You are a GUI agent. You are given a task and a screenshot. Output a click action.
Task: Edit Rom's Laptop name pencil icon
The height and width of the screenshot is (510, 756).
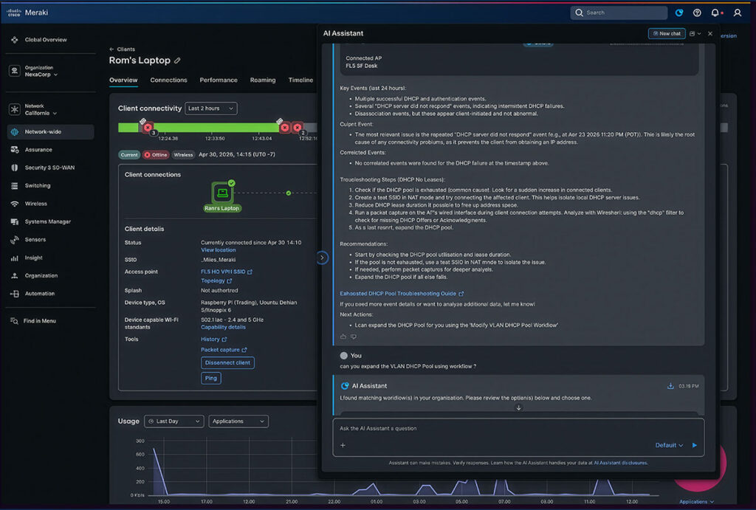[x=177, y=61]
